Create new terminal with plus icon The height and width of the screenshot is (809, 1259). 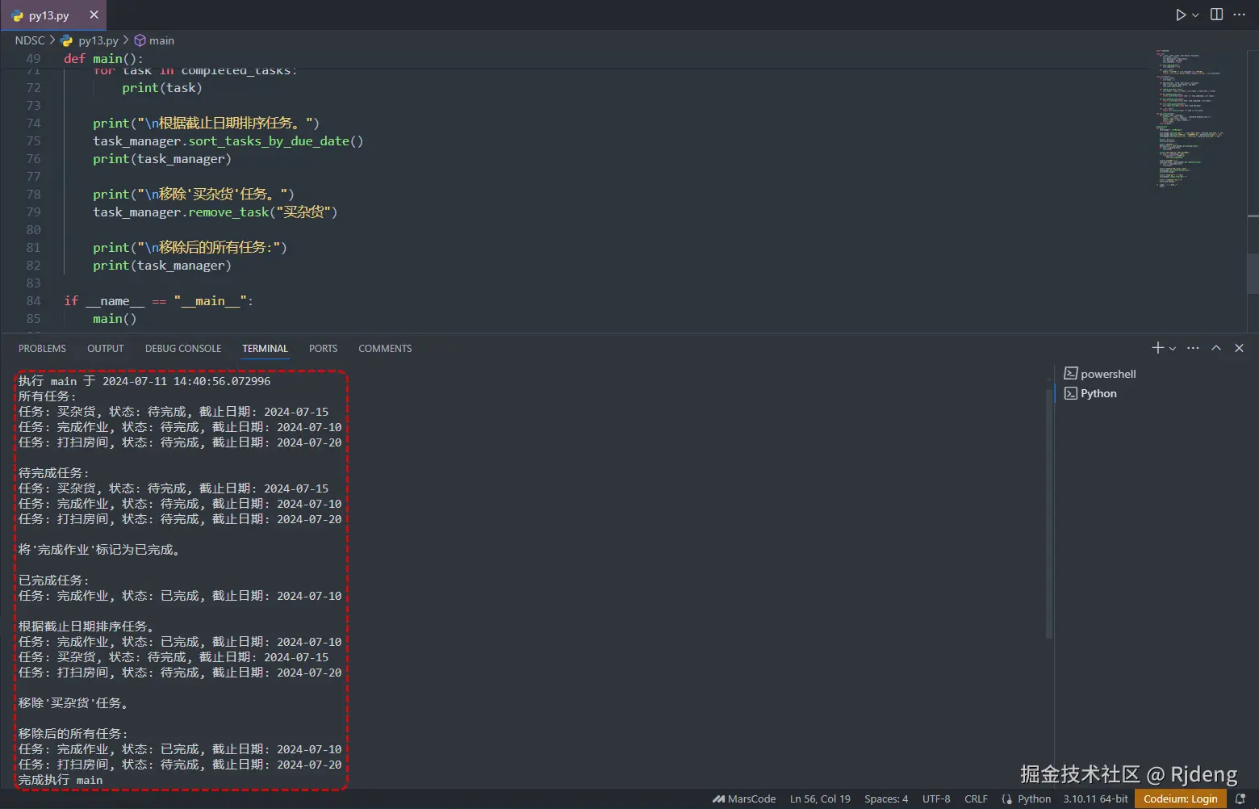(x=1158, y=348)
